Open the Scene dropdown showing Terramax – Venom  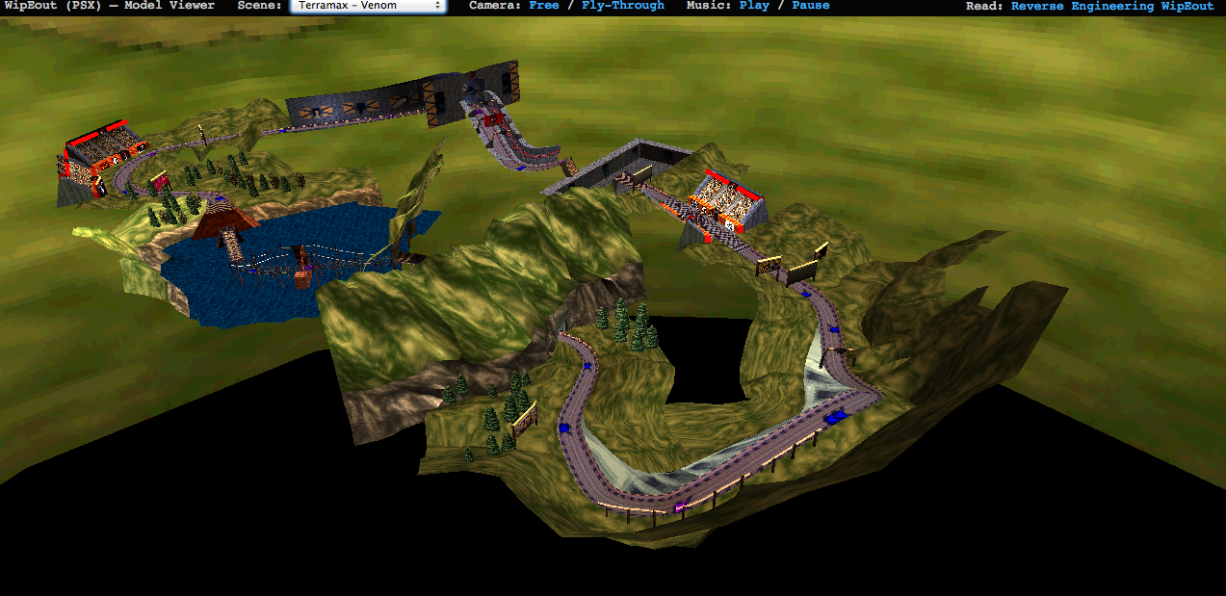[x=368, y=6]
